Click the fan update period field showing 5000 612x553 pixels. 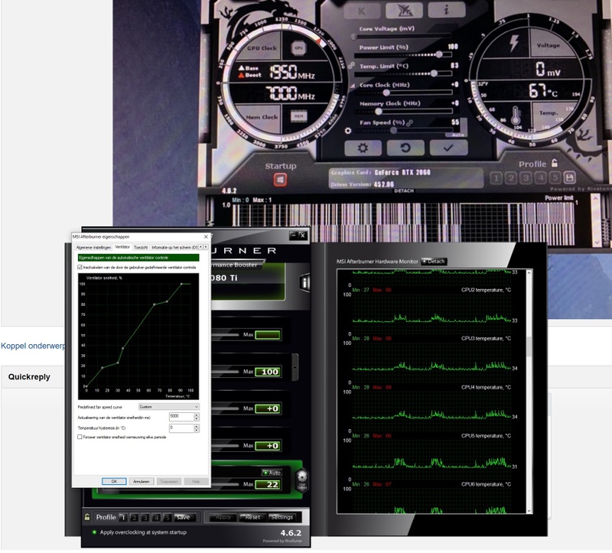(x=181, y=417)
